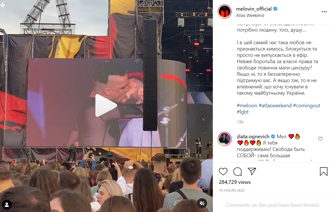Click the 284,729 views count
330x212 pixels.
point(235,182)
